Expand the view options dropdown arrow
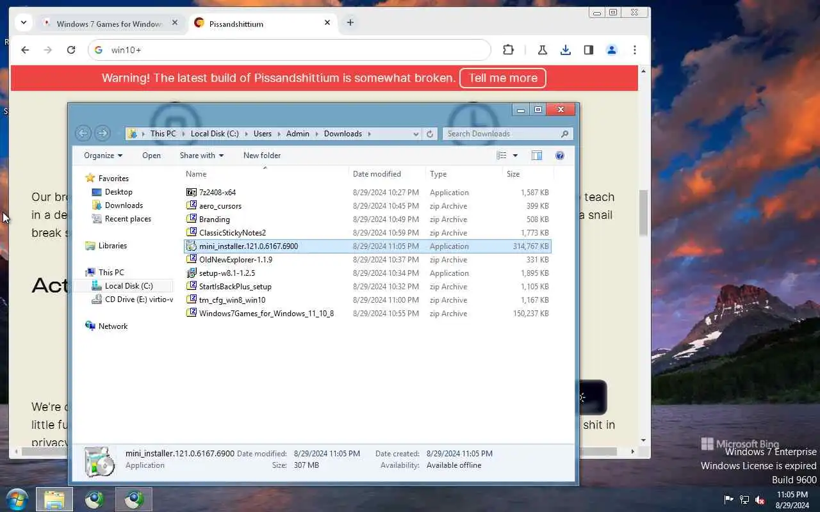Viewport: 820px width, 512px height. [x=515, y=156]
